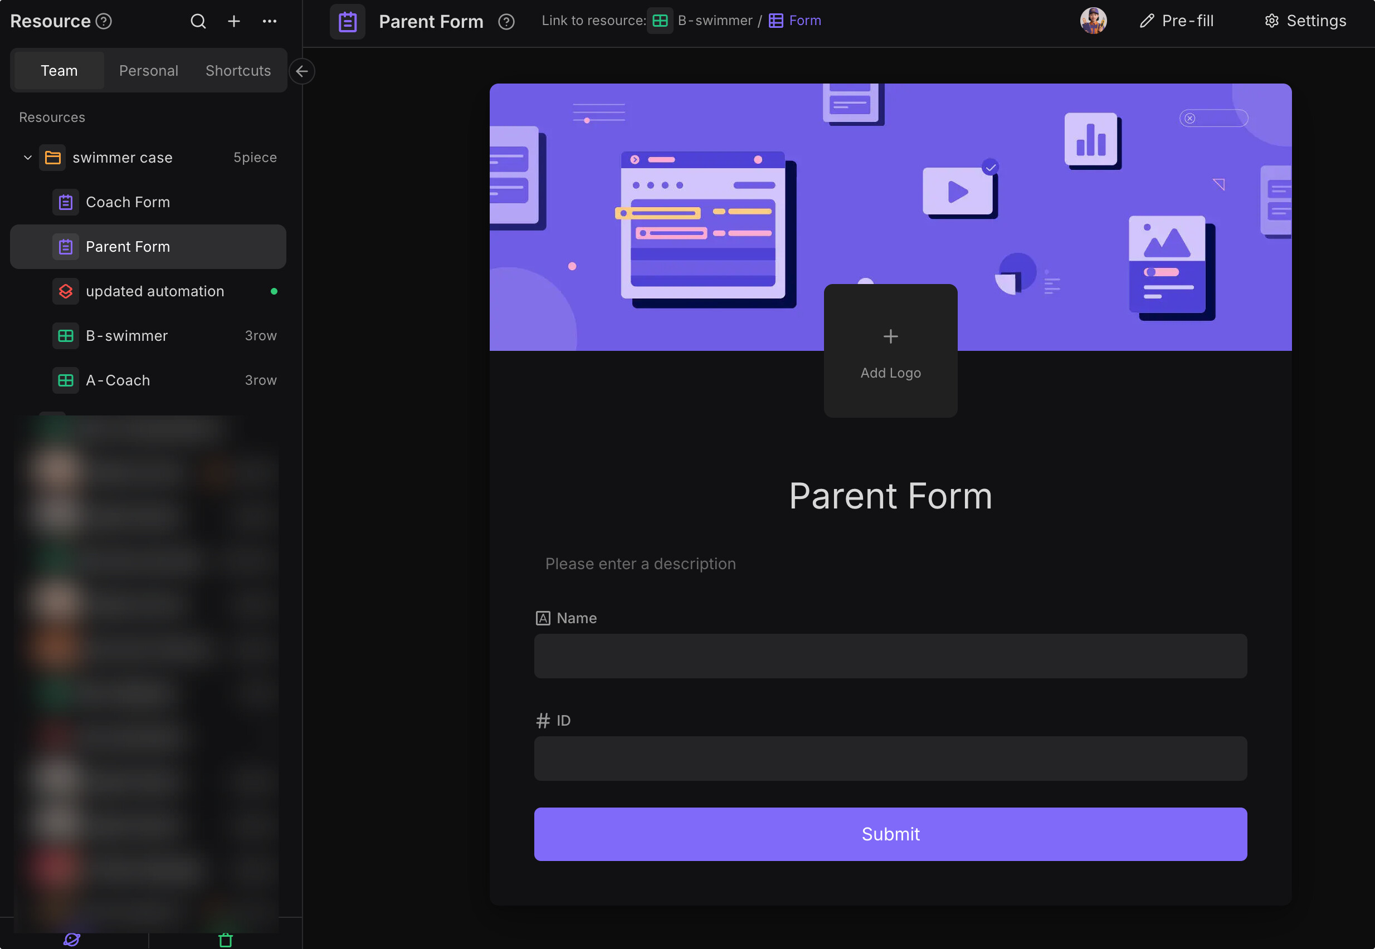
Task: Open form Settings
Action: click(x=1305, y=21)
